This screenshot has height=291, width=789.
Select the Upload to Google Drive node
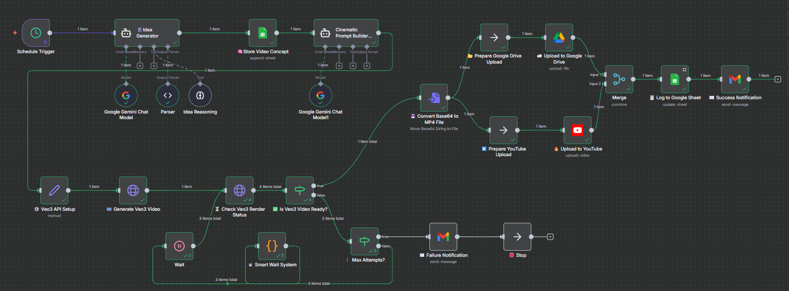click(x=559, y=38)
